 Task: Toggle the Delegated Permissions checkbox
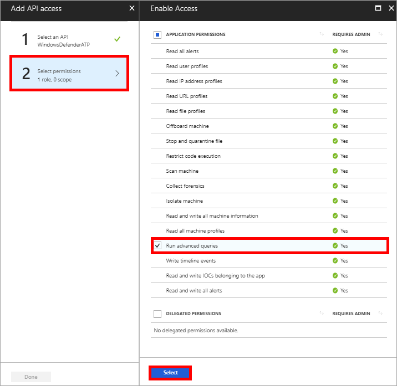point(157,314)
